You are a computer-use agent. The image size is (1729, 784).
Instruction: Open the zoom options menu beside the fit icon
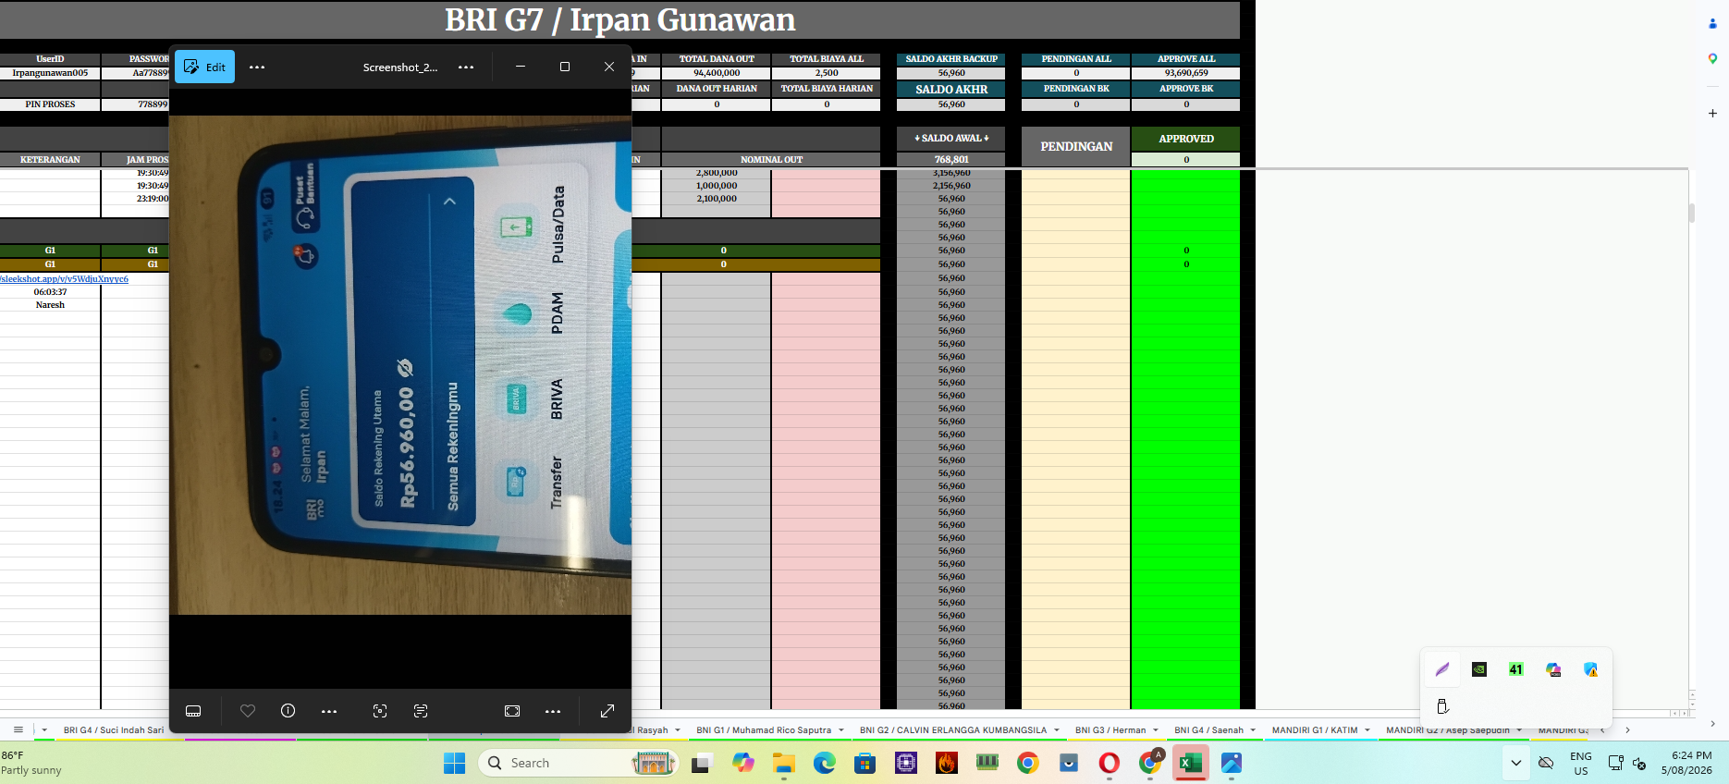[x=553, y=711]
